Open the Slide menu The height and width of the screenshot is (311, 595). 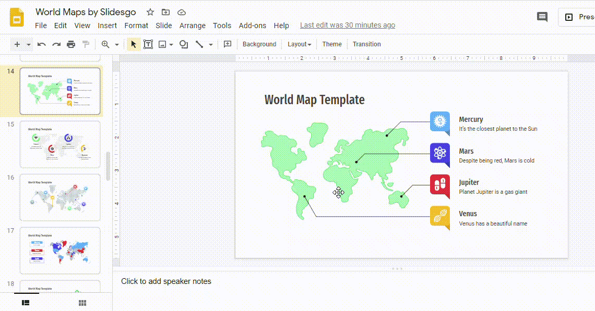coord(163,26)
